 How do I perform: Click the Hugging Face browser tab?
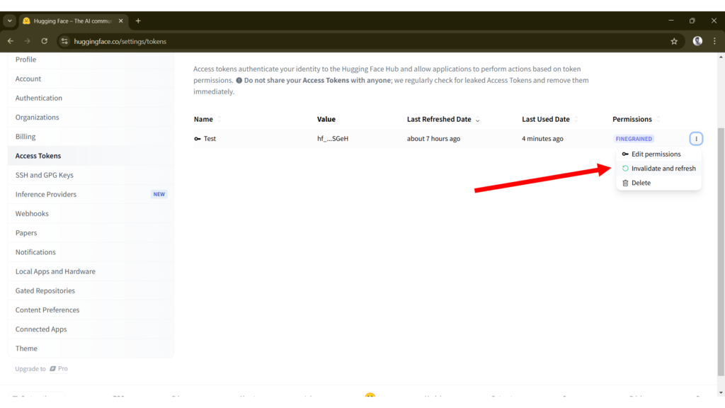73,21
